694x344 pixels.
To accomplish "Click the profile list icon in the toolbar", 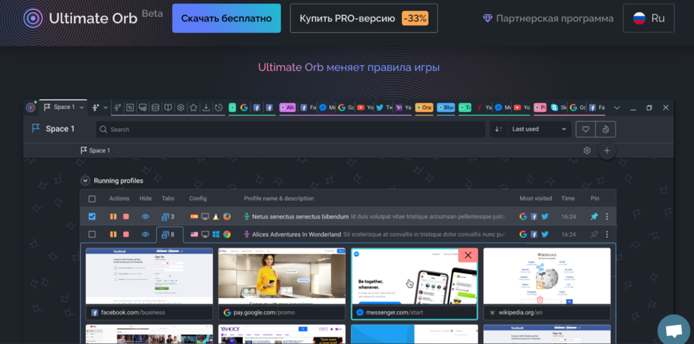I will coord(118,107).
